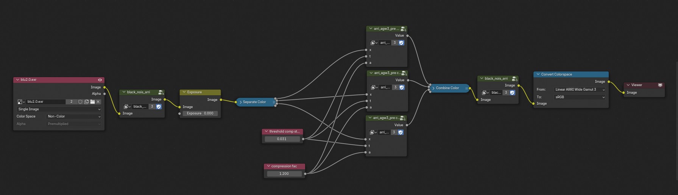Click group icon on black_nois_arri node feeding Exposure

(x=161, y=92)
